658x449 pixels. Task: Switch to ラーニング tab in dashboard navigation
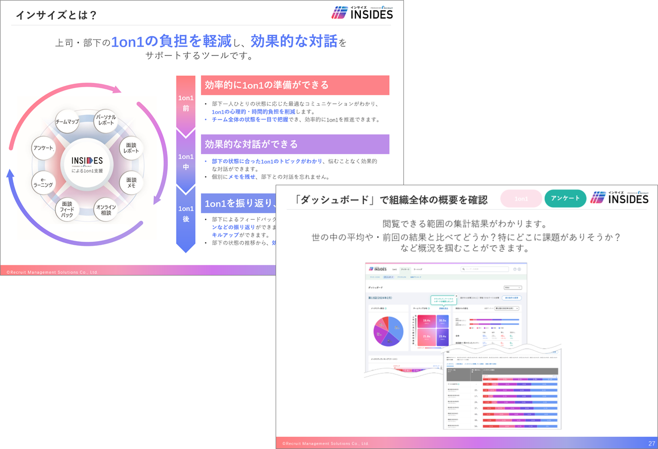click(x=418, y=269)
